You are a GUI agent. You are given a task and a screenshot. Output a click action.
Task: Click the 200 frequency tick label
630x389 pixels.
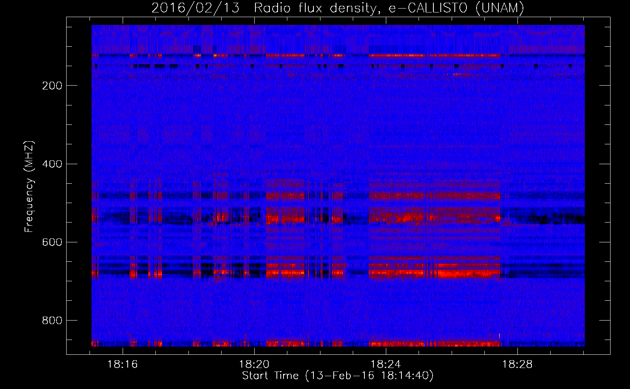[52, 86]
